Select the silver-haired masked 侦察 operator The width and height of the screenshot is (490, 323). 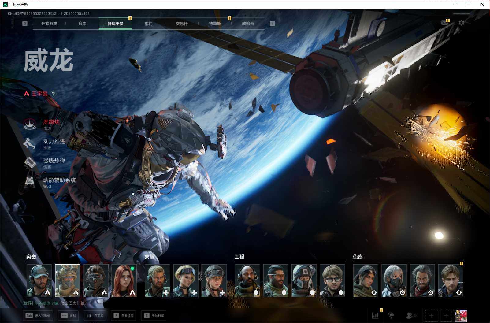(394, 280)
